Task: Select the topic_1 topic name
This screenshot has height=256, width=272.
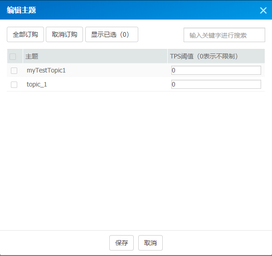Action: (37, 84)
